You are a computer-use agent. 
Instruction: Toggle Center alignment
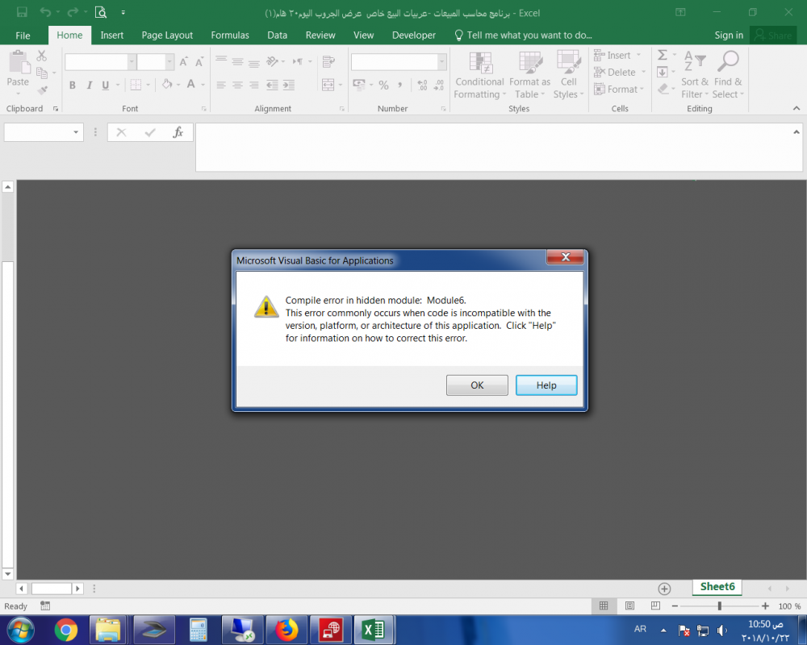click(x=237, y=85)
